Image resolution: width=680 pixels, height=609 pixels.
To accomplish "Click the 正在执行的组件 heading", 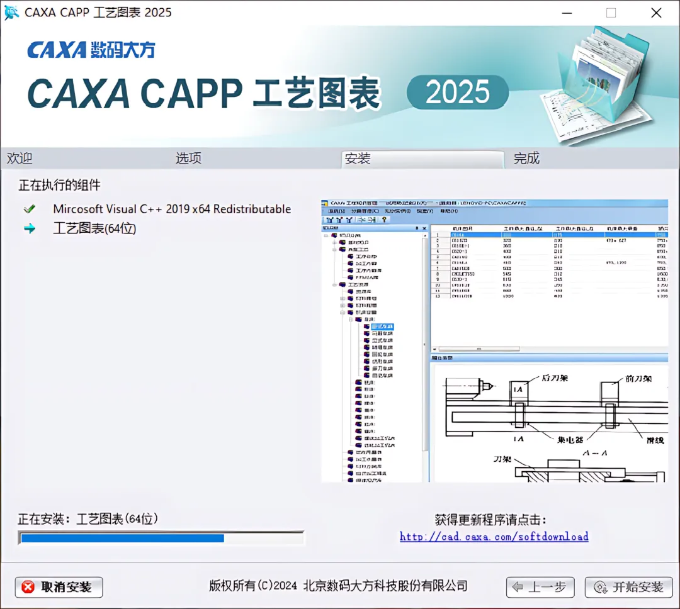I will [x=59, y=185].
